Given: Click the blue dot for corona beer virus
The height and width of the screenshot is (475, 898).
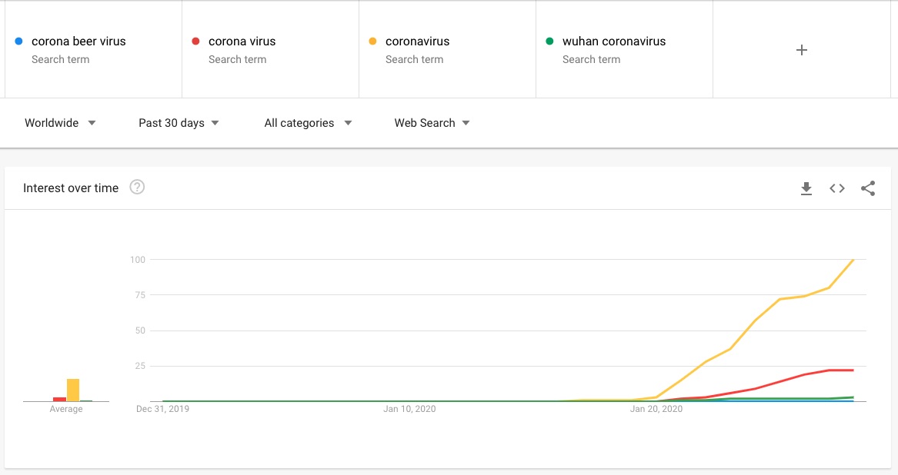Looking at the screenshot, I should tap(19, 42).
